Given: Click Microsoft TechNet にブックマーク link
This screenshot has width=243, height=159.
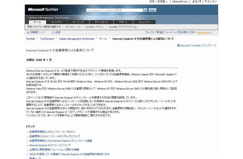Looking at the screenshot, I should 198,45.
